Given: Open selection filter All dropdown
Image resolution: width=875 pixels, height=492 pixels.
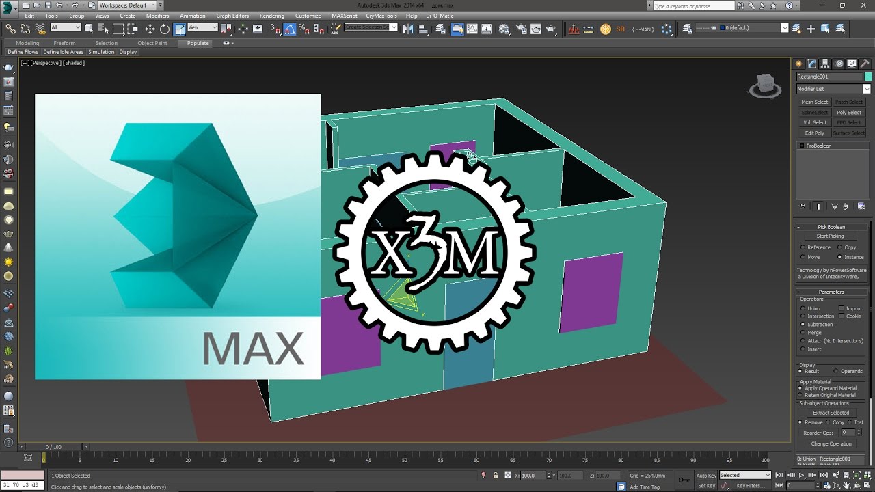Looking at the screenshot, I should coord(66,28).
